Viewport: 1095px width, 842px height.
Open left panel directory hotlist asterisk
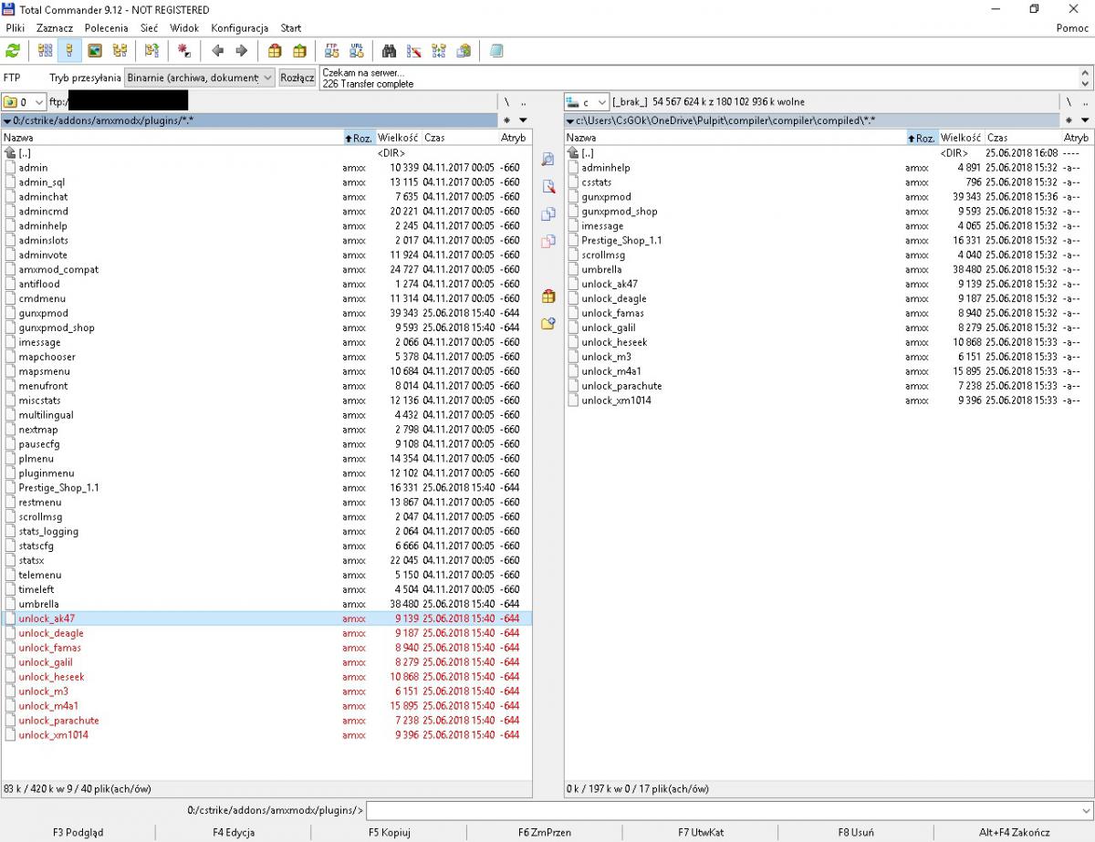tap(506, 120)
